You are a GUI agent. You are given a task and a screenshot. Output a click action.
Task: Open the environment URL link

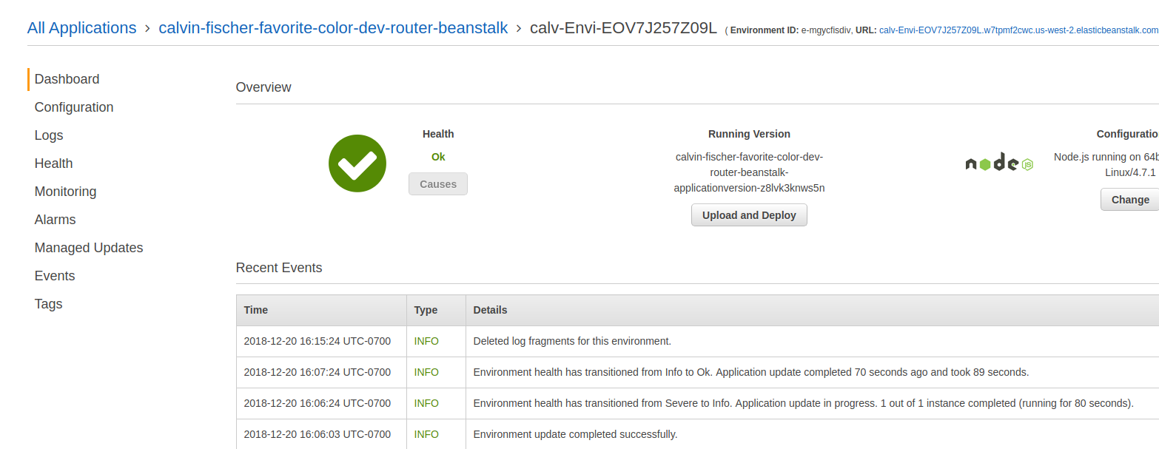click(1019, 30)
